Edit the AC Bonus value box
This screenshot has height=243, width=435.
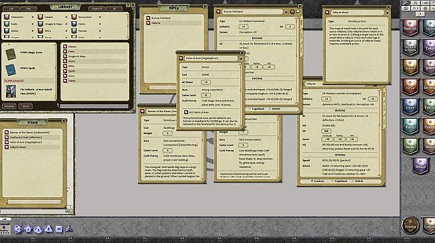pyautogui.click(x=206, y=82)
